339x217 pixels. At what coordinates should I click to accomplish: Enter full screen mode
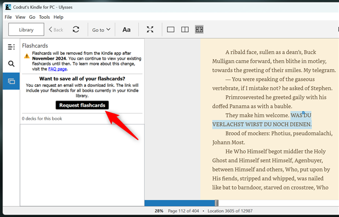click(x=150, y=30)
